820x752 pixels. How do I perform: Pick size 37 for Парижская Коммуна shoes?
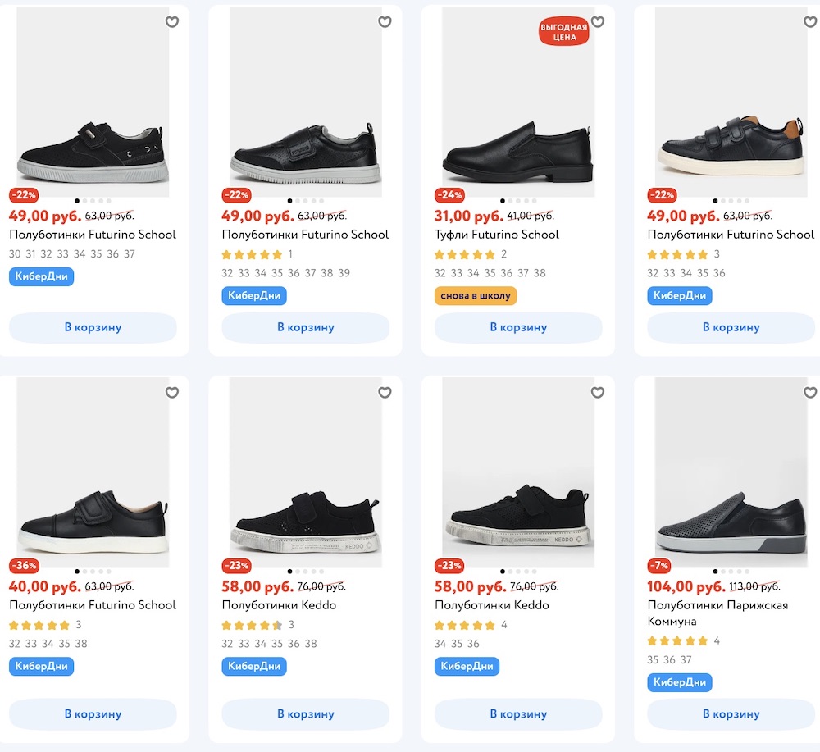tap(686, 659)
